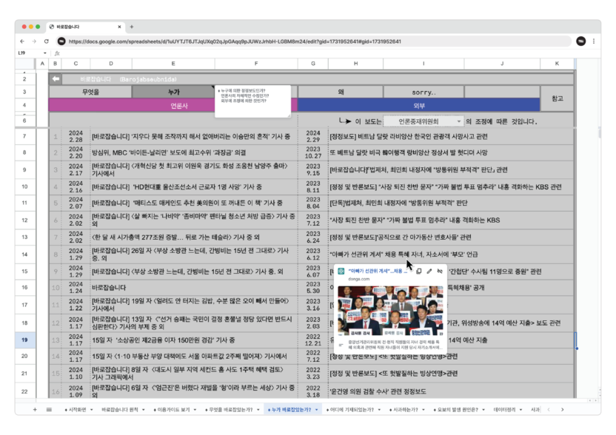Screen dimensions: 616x435
Task: Expand the '누가 바로잡았는가?' sheet tab menu arrow
Action: pyautogui.click(x=317, y=409)
